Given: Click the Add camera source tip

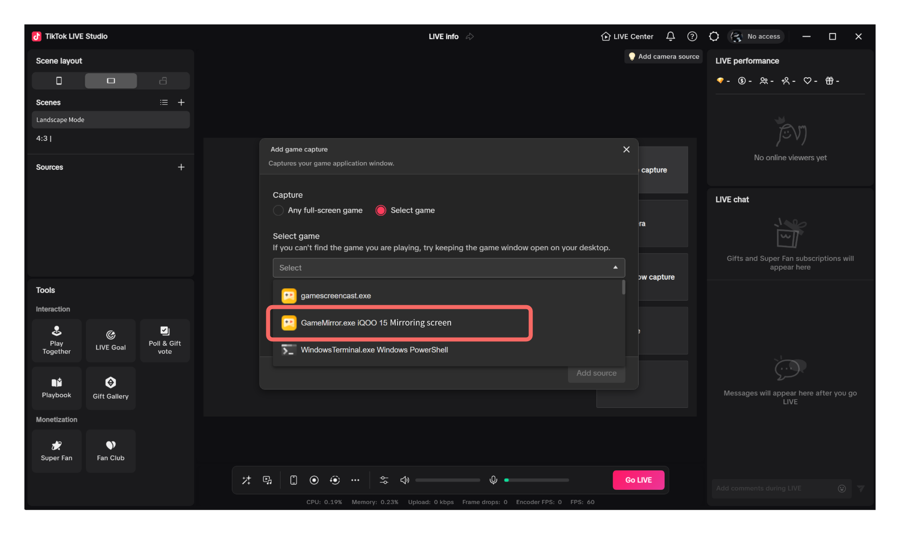Looking at the screenshot, I should tap(663, 56).
